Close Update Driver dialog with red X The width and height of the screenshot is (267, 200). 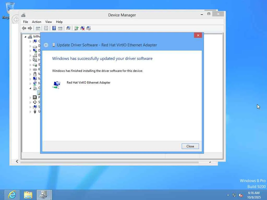198,35
